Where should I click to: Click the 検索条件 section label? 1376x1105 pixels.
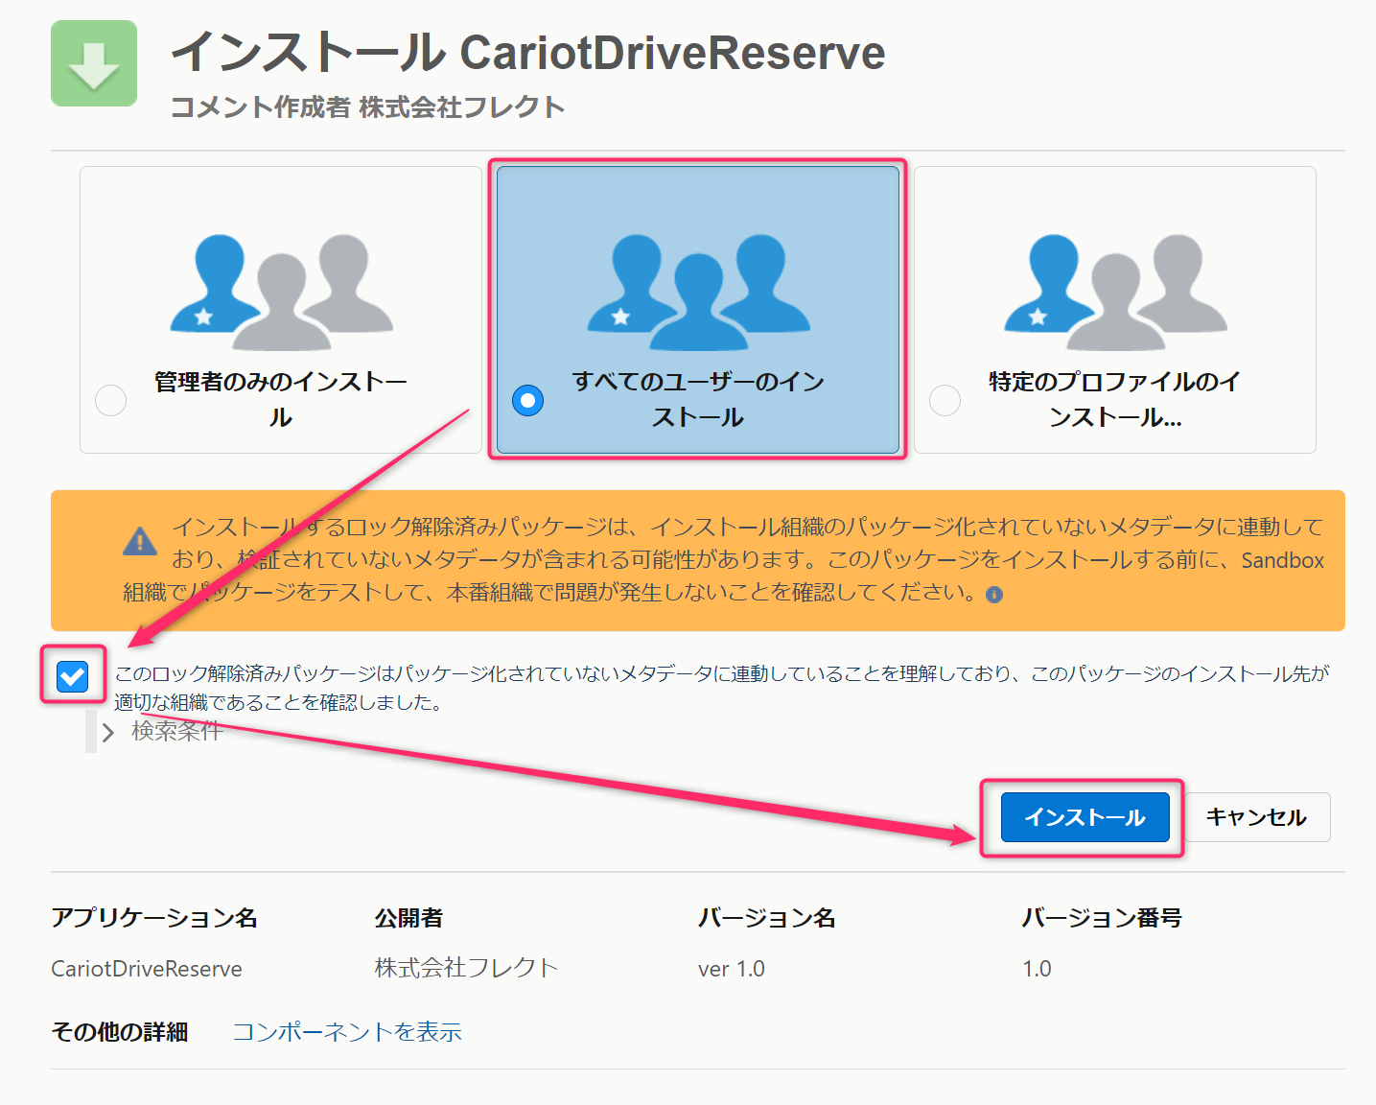pyautogui.click(x=177, y=731)
